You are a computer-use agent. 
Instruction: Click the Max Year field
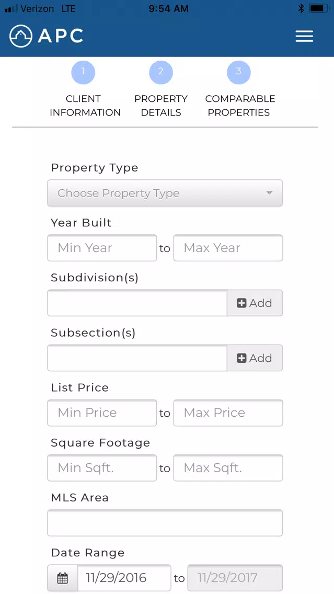tap(228, 248)
